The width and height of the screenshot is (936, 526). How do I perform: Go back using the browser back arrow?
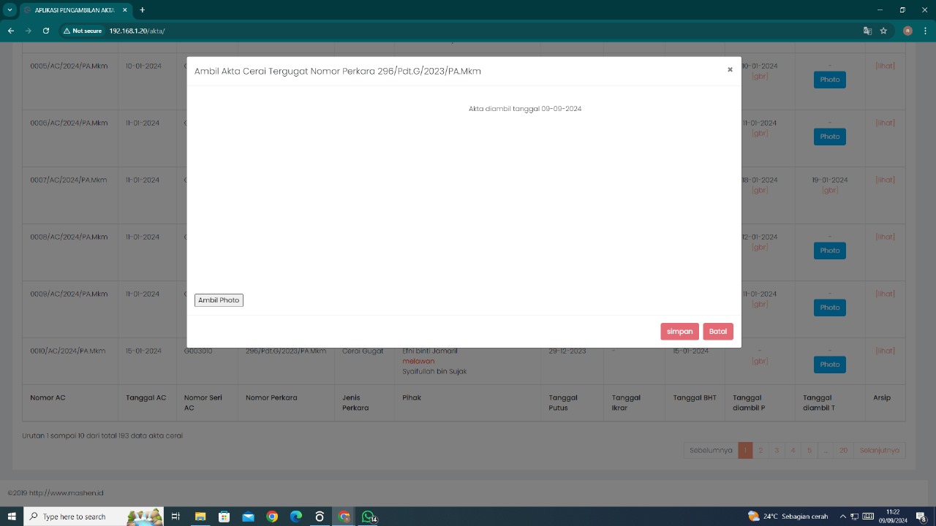tap(11, 31)
